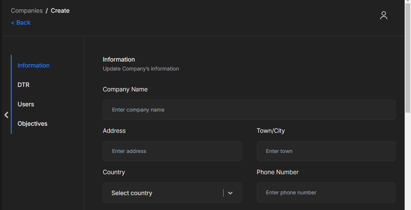This screenshot has width=411, height=210.
Task: Click the Town/City field label
Action: 271,131
